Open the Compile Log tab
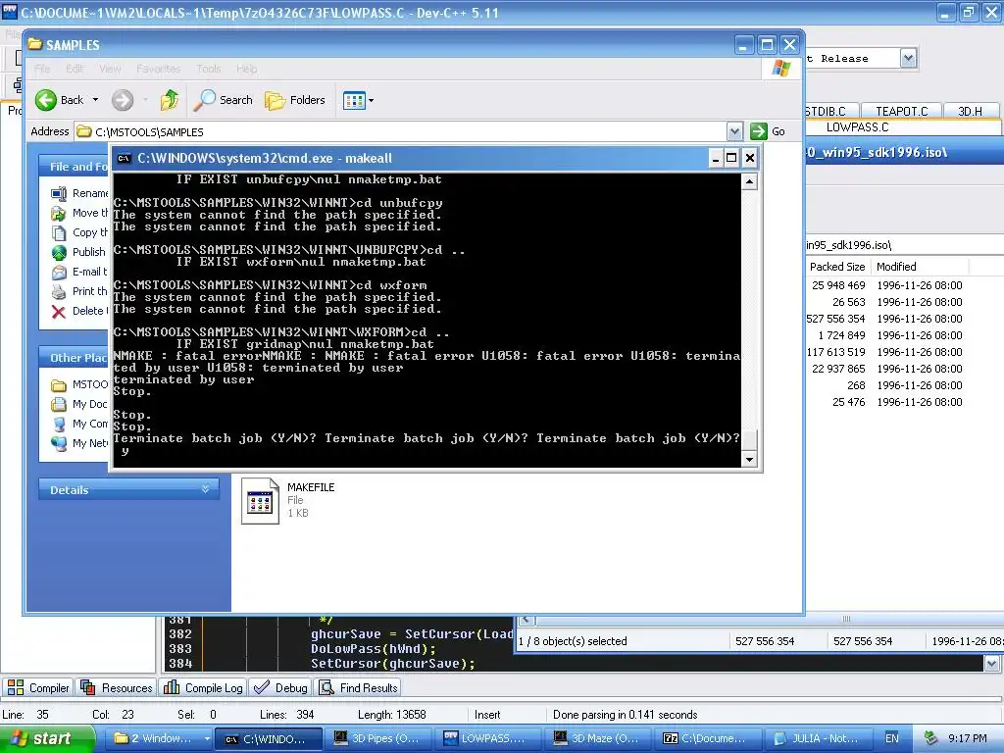This screenshot has height=753, width=1004. click(203, 687)
